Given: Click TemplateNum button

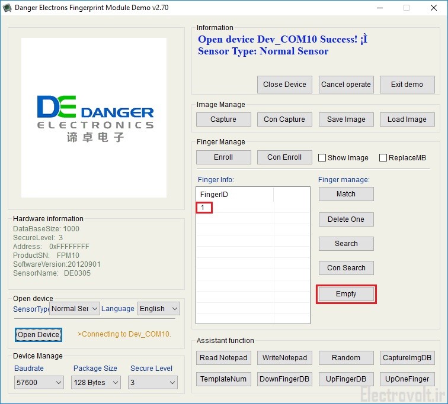Looking at the screenshot, I should point(223,379).
